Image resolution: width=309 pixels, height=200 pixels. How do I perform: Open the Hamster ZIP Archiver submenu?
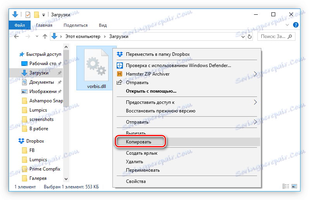tap(187, 74)
